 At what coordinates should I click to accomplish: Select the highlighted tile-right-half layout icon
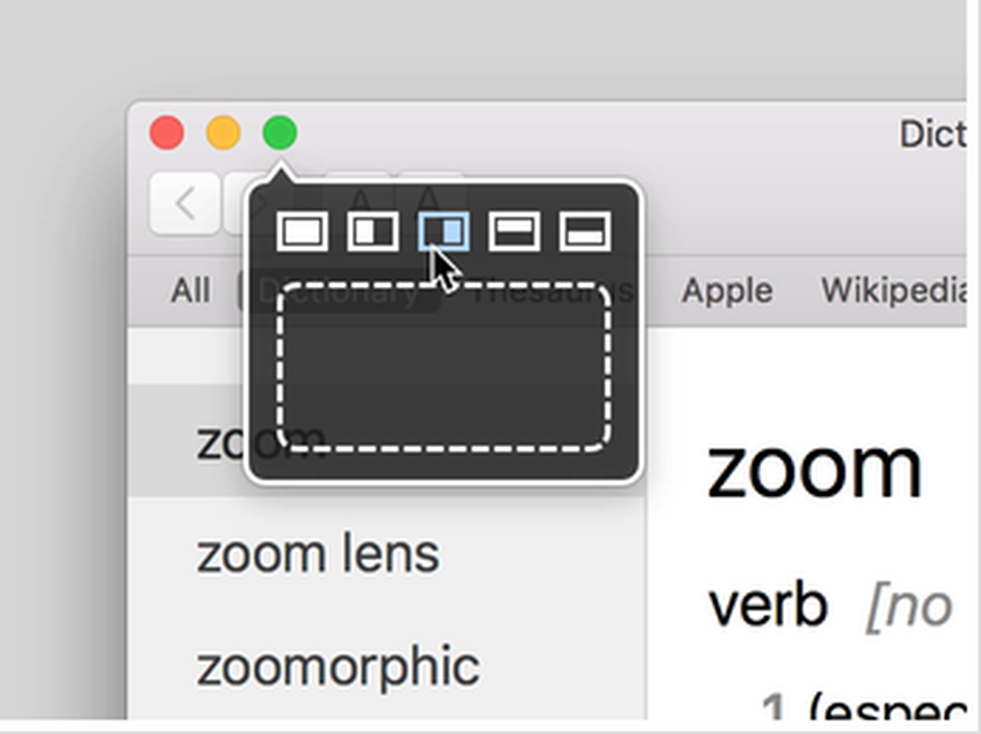point(443,232)
